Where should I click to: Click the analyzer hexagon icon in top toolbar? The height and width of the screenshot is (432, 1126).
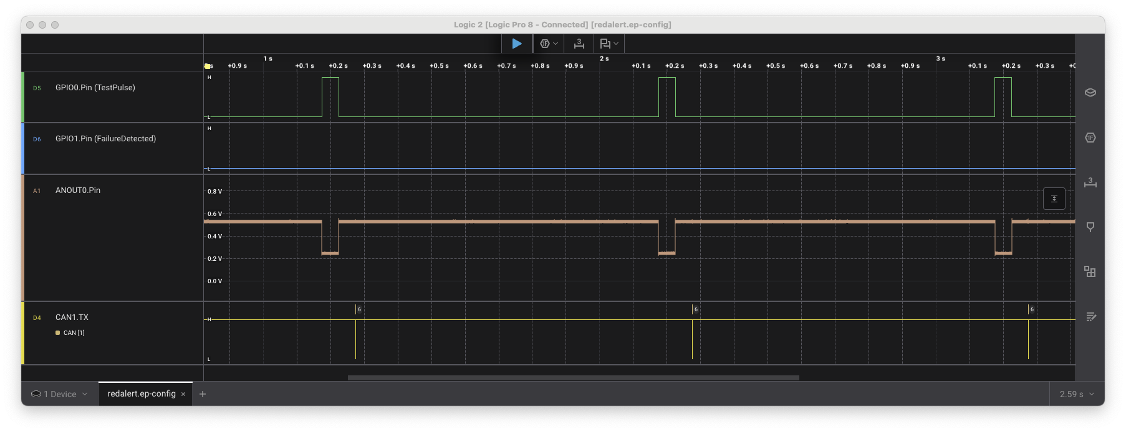click(x=545, y=44)
